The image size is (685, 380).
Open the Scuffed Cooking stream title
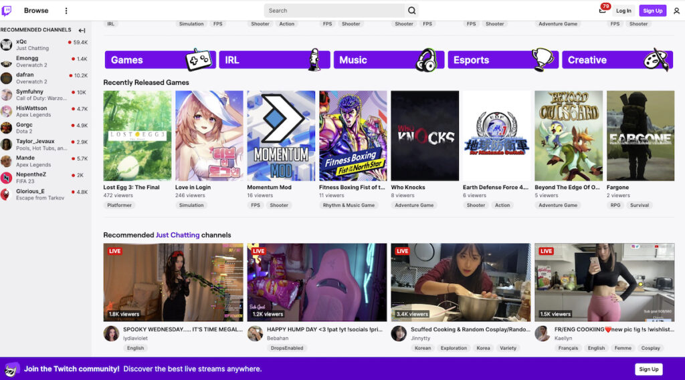470,329
